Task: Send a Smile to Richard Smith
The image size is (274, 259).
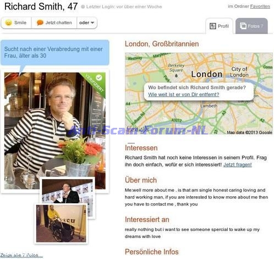Action: tap(16, 23)
